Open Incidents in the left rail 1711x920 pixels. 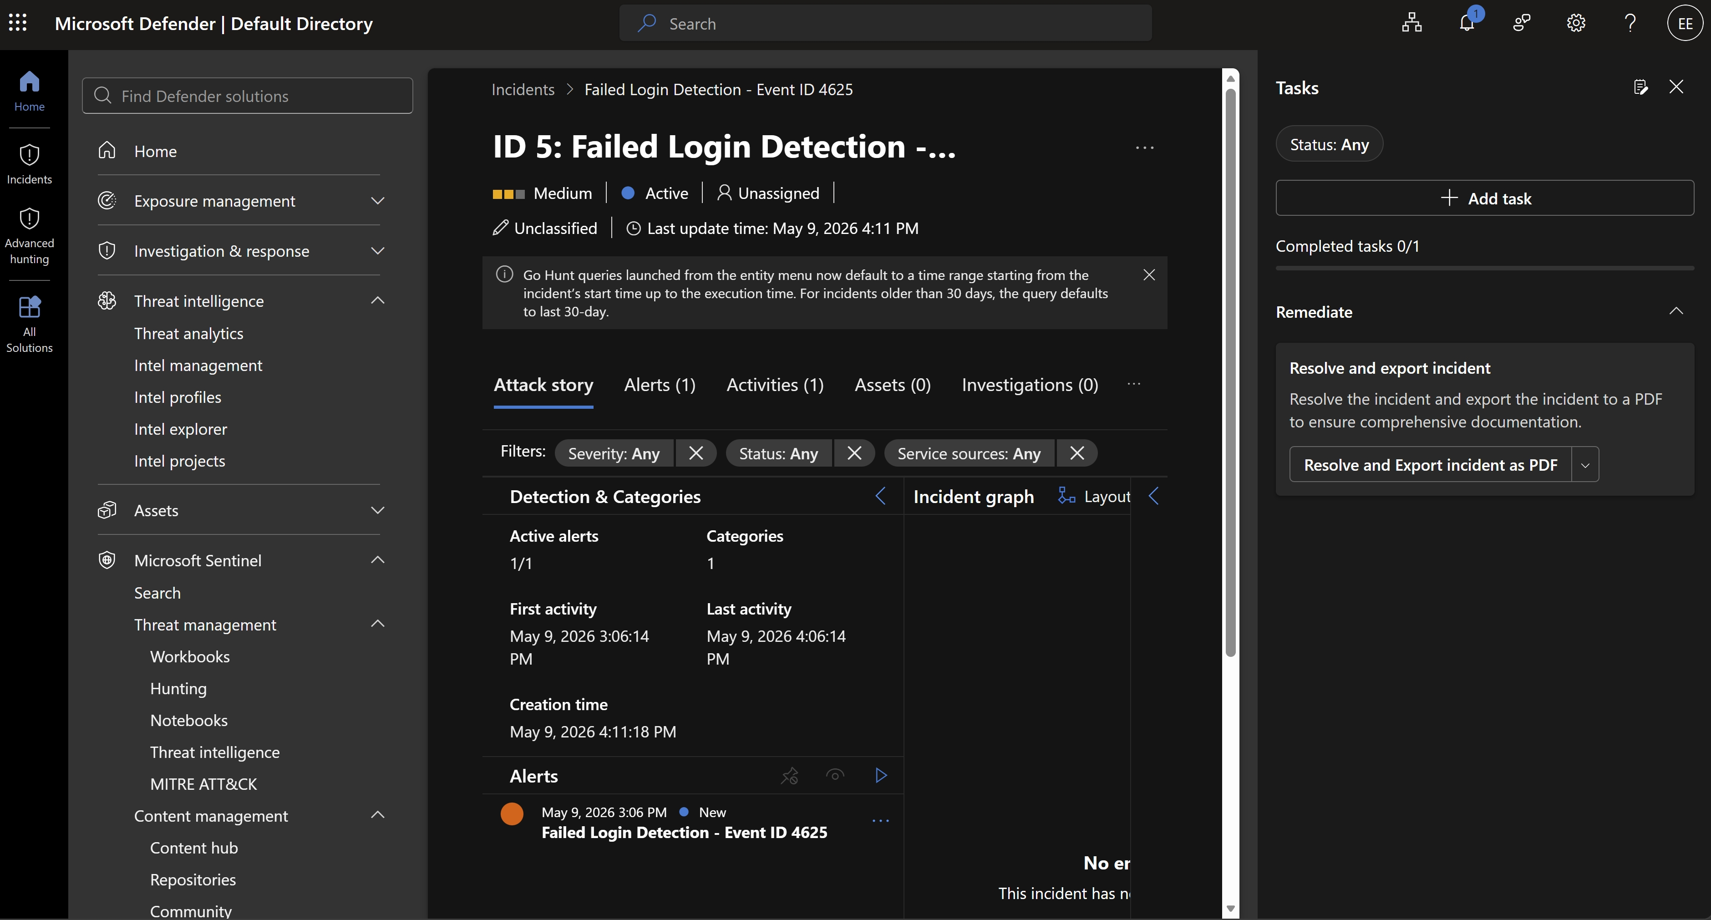(x=29, y=164)
